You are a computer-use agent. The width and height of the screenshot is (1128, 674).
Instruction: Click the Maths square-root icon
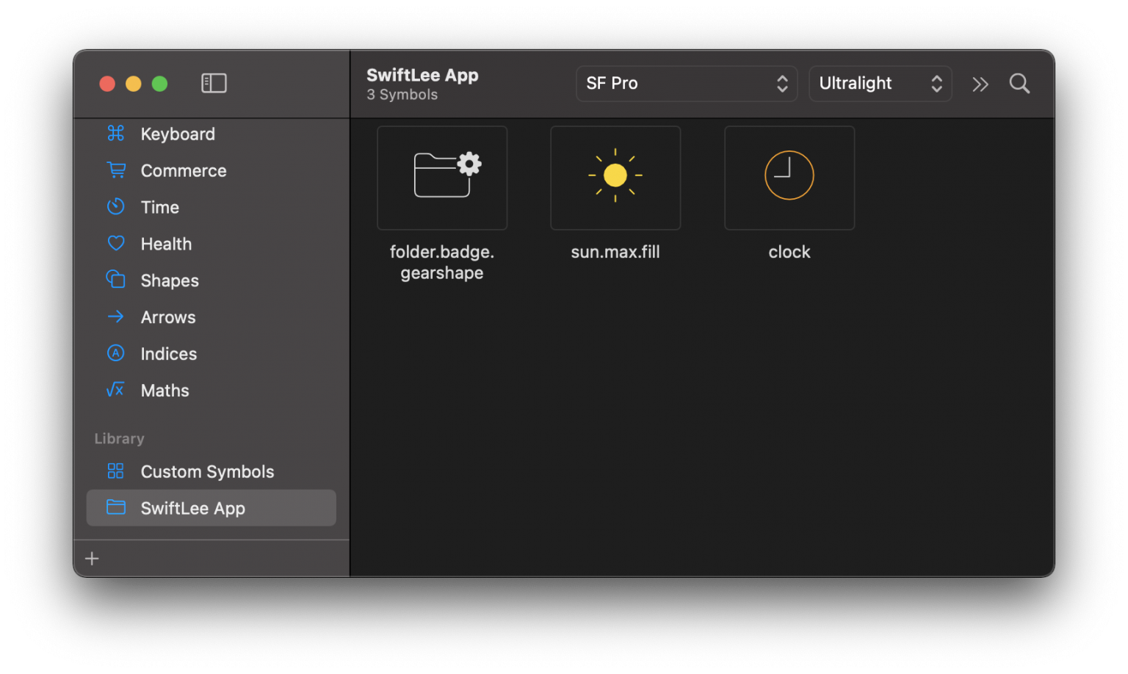[x=116, y=390]
